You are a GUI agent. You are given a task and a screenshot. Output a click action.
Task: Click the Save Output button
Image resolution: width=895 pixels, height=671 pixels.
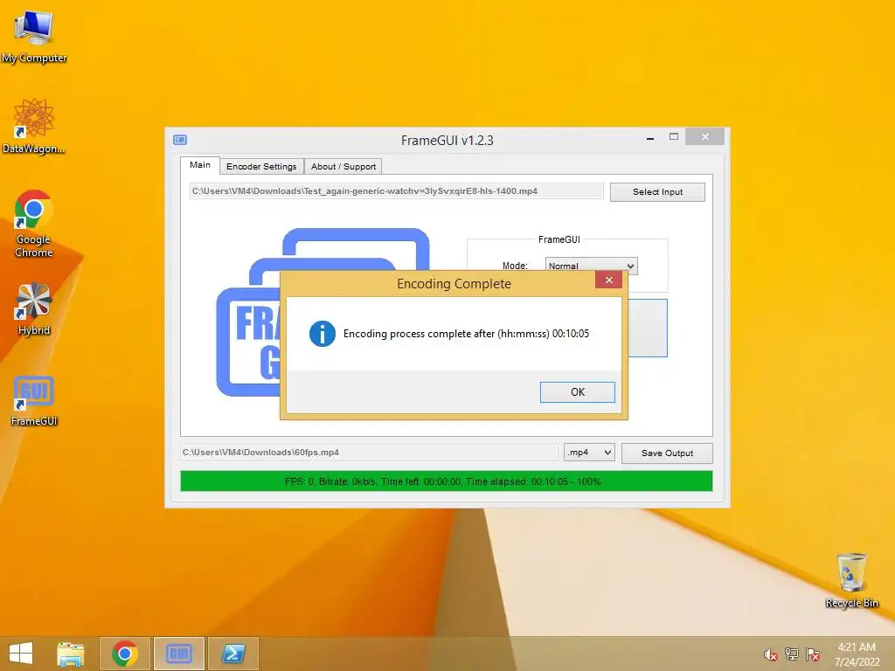(667, 453)
